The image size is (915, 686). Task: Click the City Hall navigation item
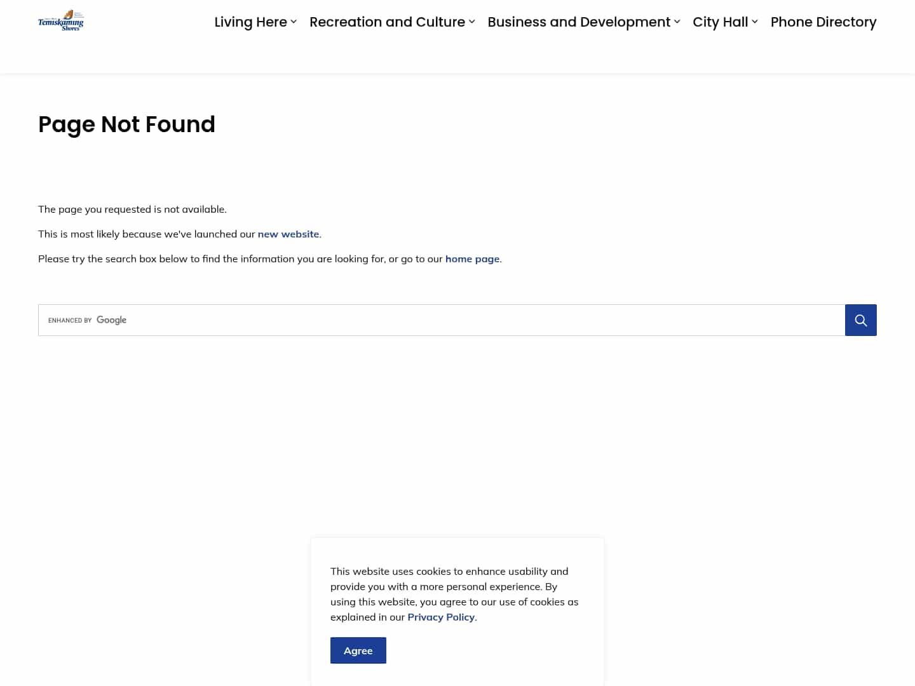tap(720, 22)
